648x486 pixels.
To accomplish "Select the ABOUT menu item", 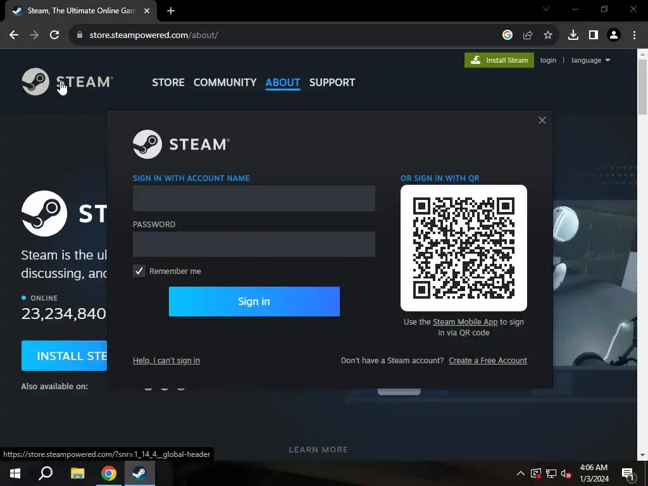I will [x=283, y=82].
